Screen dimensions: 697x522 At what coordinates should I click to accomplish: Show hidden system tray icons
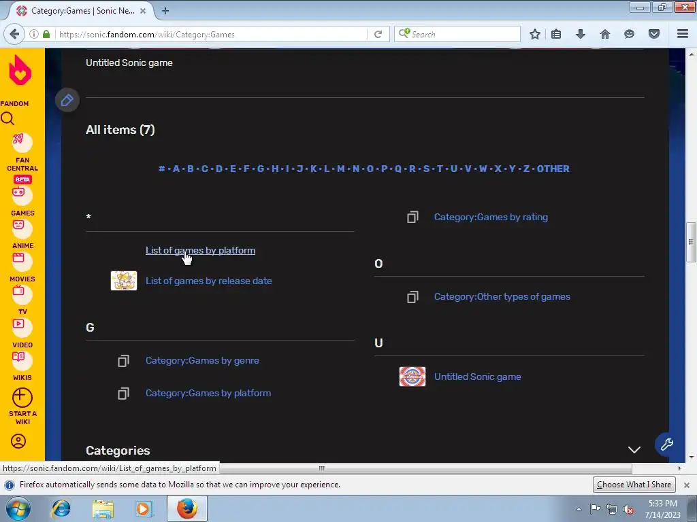pos(579,509)
